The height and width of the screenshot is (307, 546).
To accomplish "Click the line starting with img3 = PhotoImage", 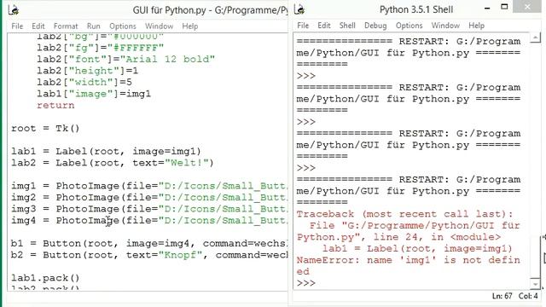I will pos(149,208).
